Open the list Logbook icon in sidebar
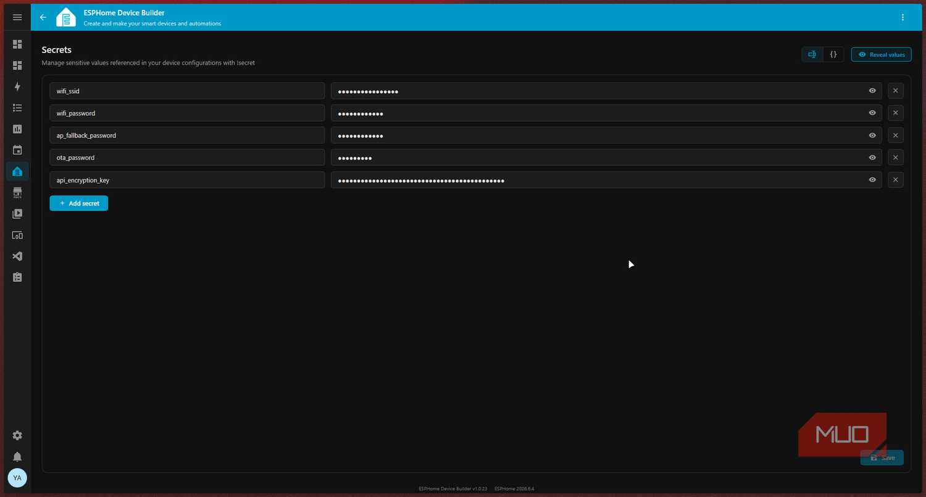This screenshot has height=497, width=926. 17,108
